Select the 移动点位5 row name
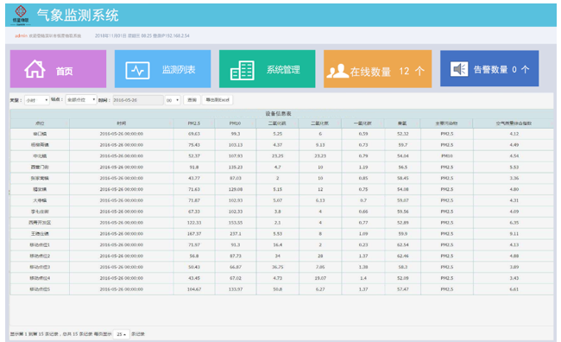Viewport: 561px width, 342px height. coord(40,289)
